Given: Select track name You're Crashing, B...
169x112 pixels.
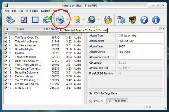Looking at the screenshot, I should (28, 80).
